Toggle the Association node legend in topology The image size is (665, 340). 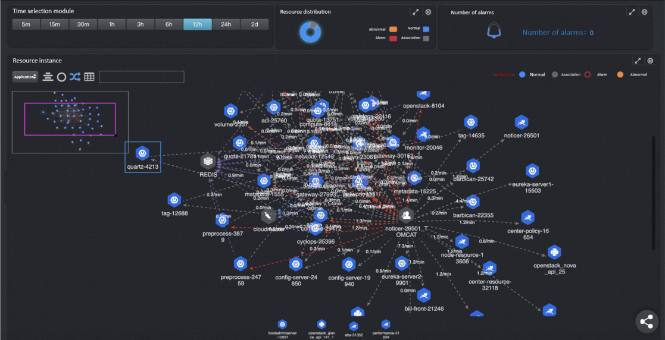pos(555,74)
